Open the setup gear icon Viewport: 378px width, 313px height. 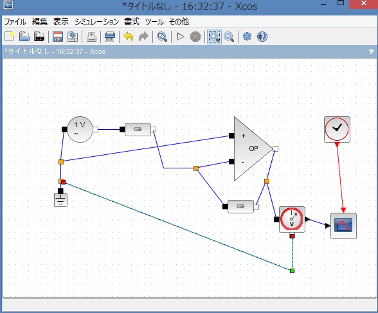tap(247, 37)
